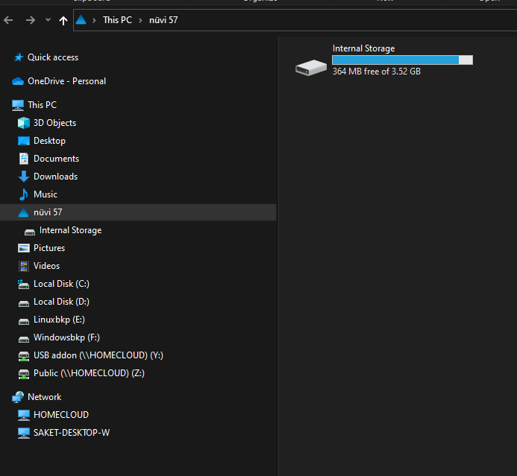Go up one folder level

point(63,20)
